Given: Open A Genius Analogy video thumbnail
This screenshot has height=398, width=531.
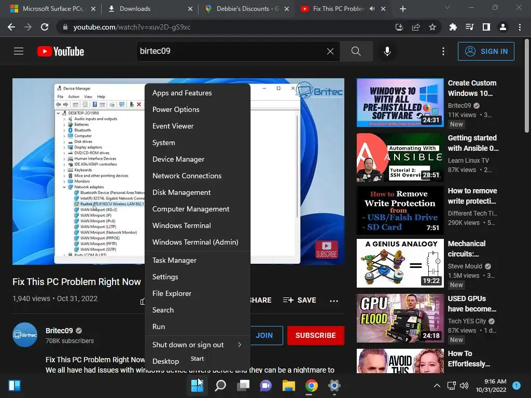Looking at the screenshot, I should [x=400, y=263].
